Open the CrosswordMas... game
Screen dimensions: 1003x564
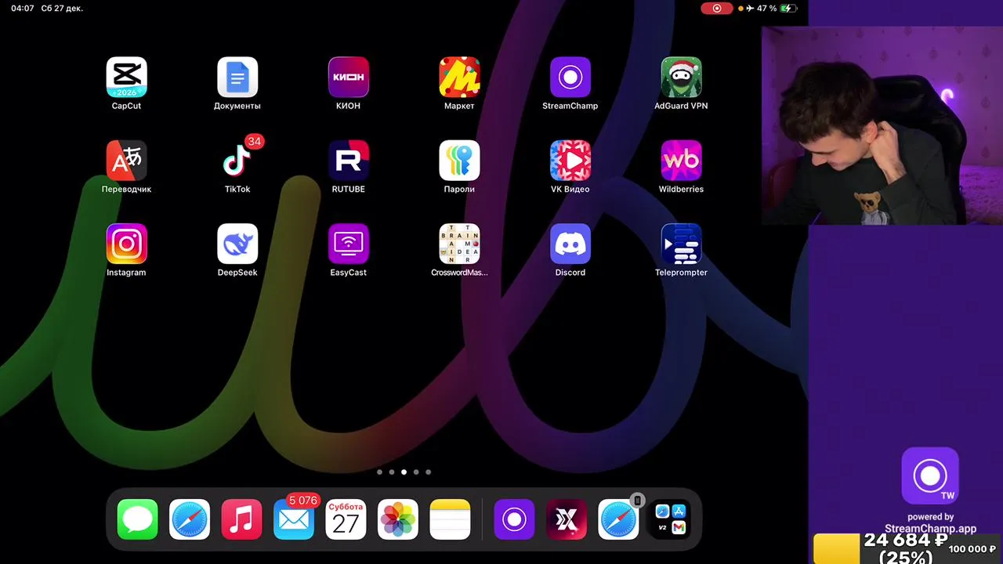click(x=459, y=244)
